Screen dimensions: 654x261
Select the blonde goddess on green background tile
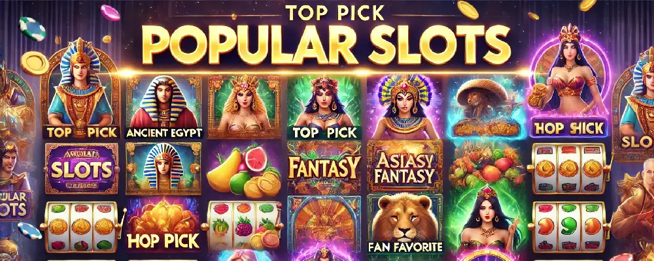point(245,108)
